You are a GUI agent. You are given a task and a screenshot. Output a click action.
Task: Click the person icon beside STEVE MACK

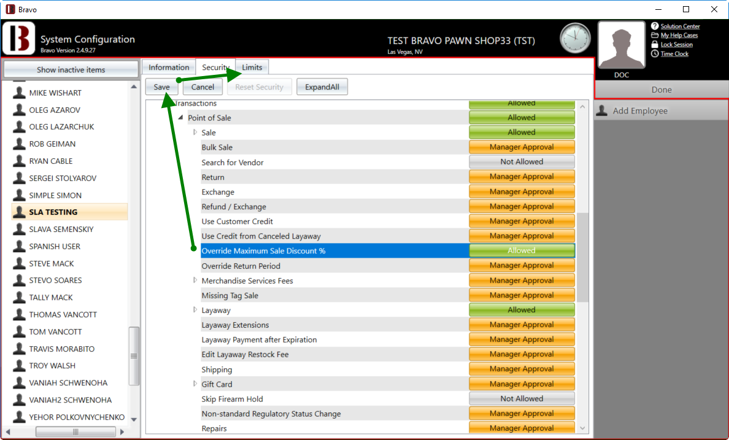point(19,263)
